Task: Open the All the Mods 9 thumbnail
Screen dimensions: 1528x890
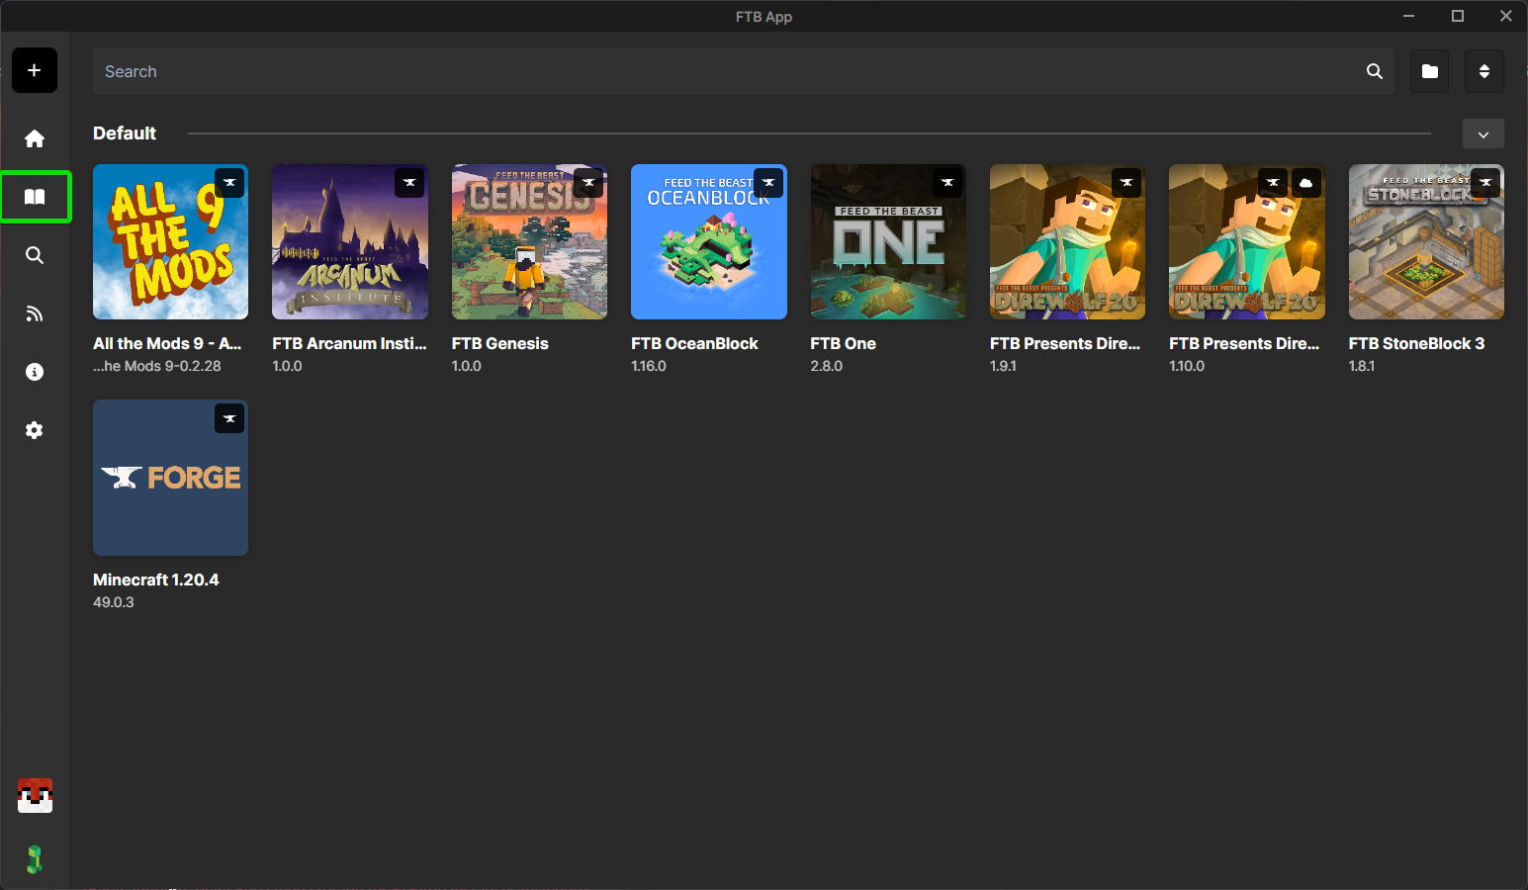Action: [170, 242]
